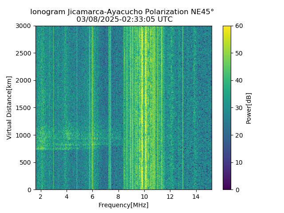Click the dark purple bottom of the colorbar

point(227,187)
